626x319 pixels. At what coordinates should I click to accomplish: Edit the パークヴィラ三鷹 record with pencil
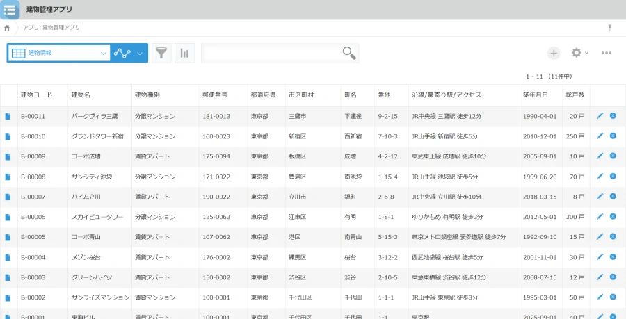(600, 116)
